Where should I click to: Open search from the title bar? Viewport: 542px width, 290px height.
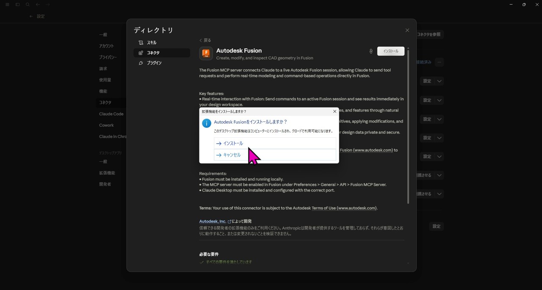(x=27, y=5)
